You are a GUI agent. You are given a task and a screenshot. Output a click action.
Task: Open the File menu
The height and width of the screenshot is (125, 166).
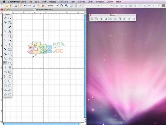click(30, 2)
